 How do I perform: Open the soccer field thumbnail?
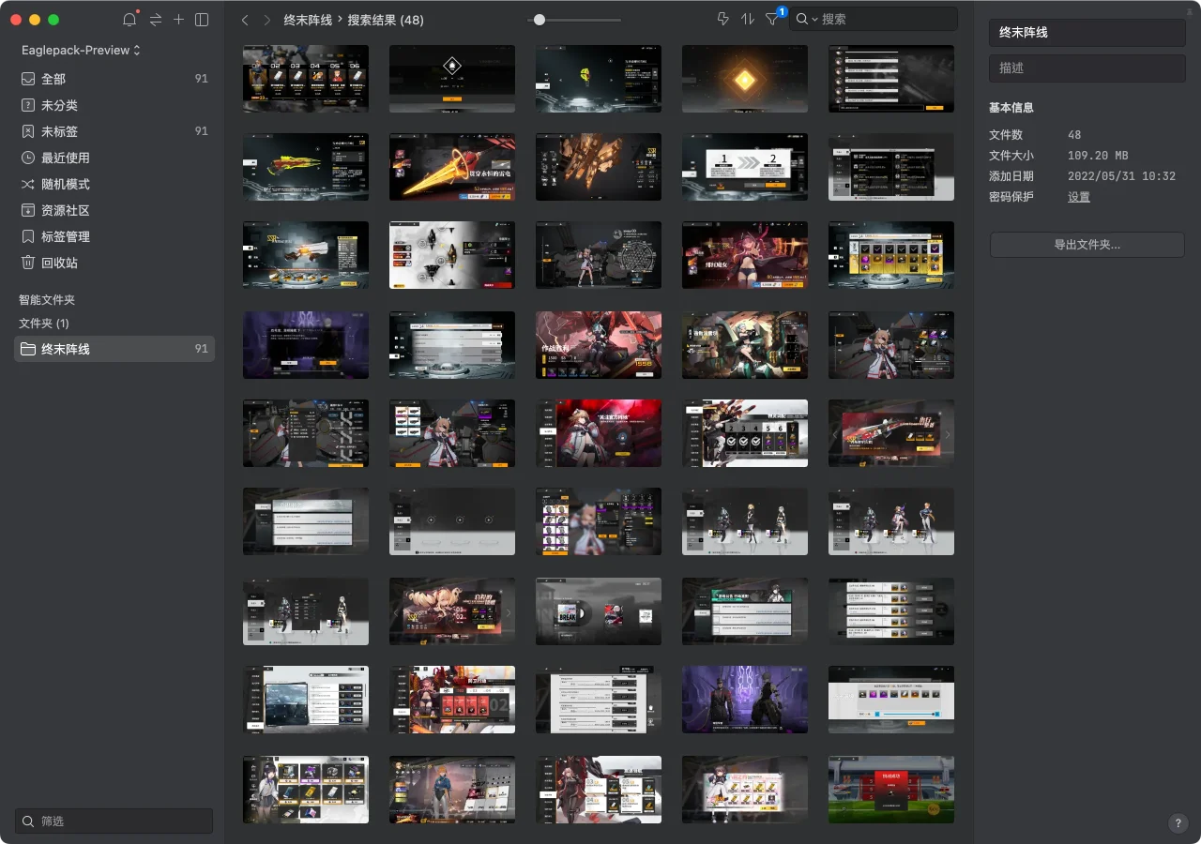click(x=891, y=790)
